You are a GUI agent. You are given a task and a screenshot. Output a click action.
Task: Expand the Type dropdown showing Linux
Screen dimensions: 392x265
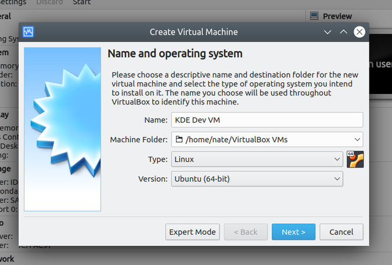coord(257,159)
